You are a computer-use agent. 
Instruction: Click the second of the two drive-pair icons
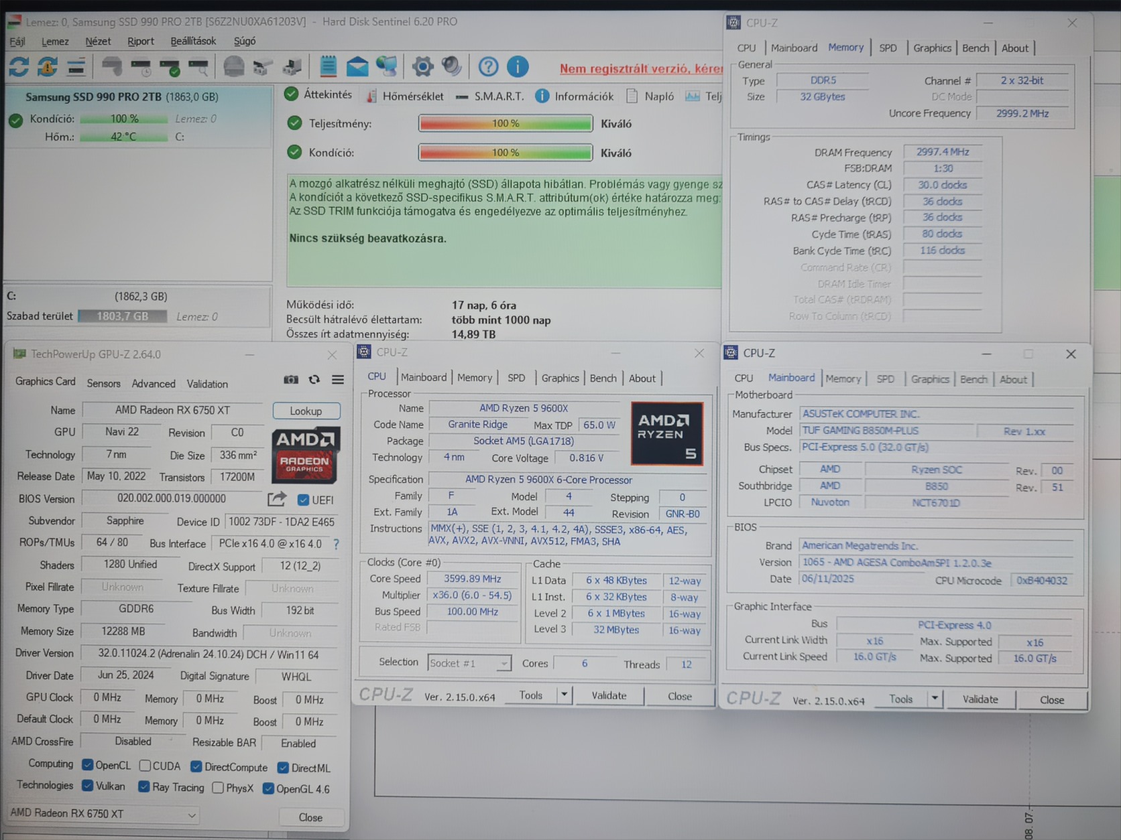(x=292, y=67)
